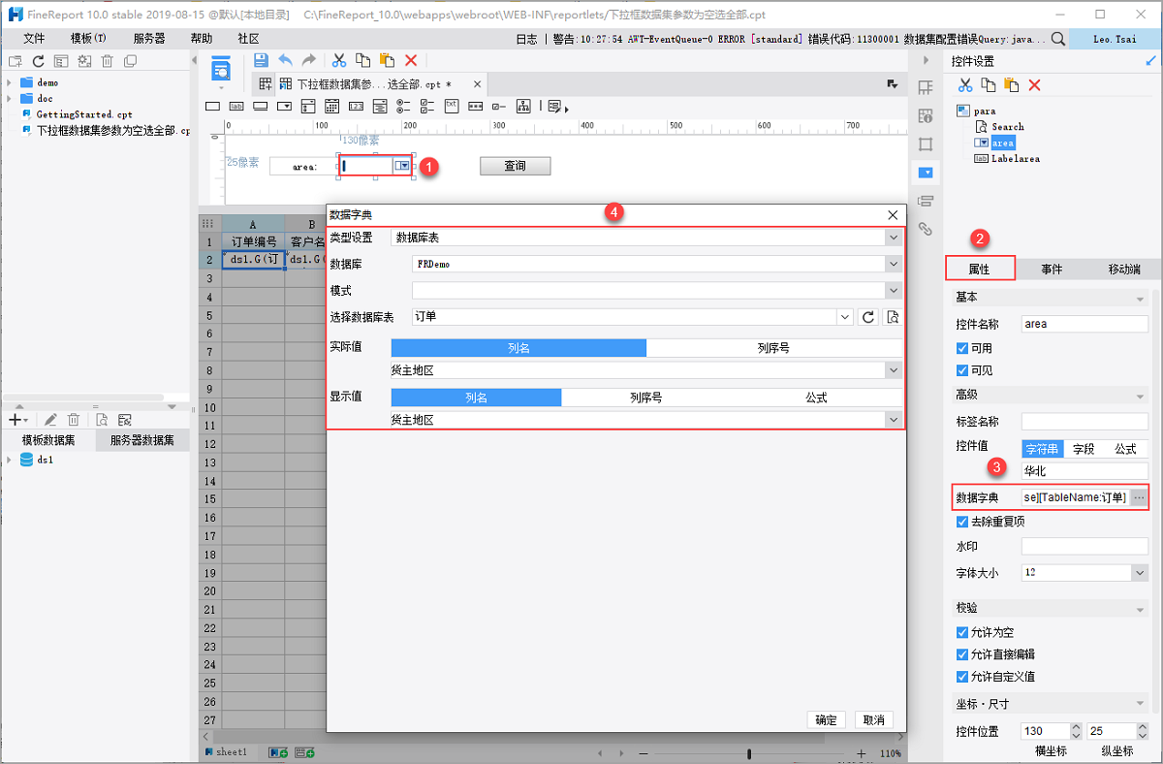Open the preview icon below the menu bar
1163x764 pixels.
coord(222,69)
